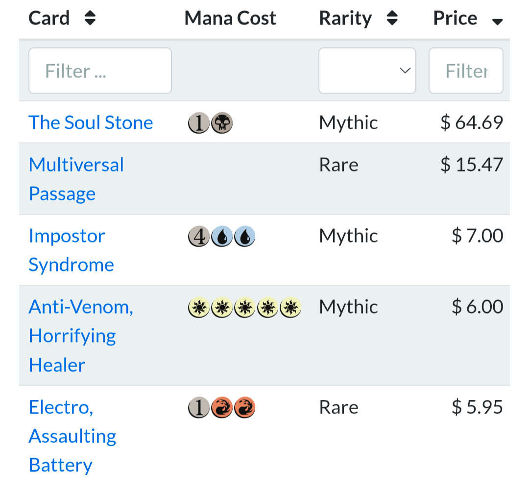
Task: Click the Rarity column sort arrows icon
Action: (x=392, y=19)
